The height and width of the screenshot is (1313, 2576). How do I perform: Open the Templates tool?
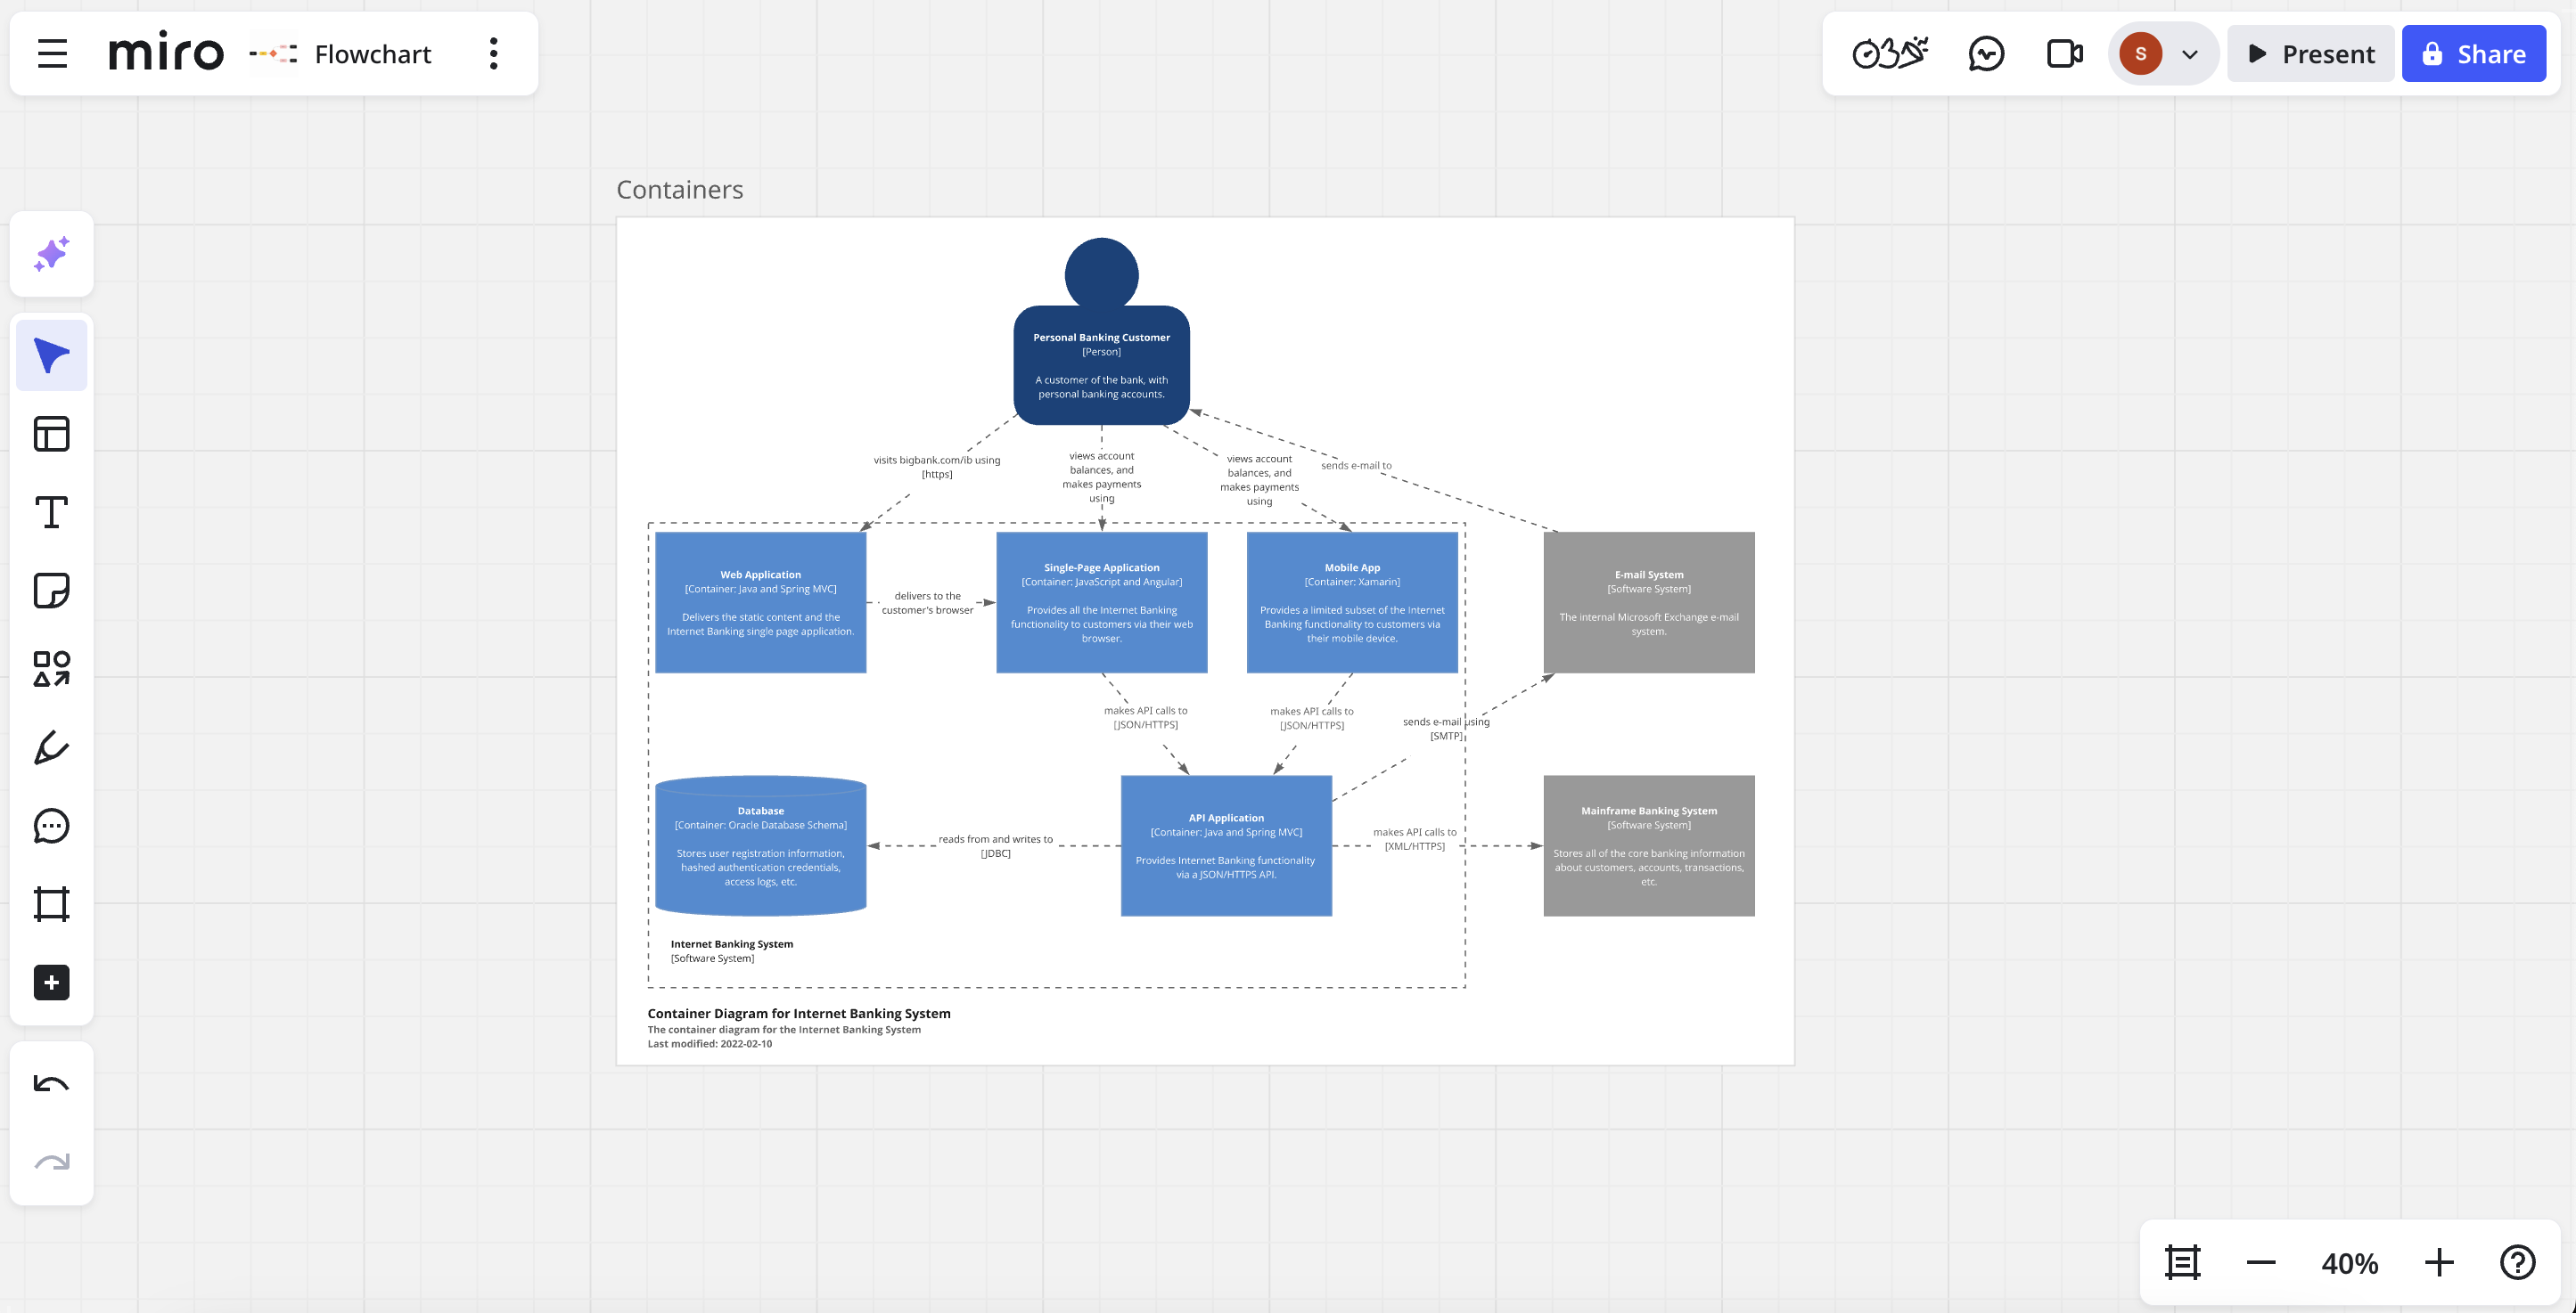click(x=52, y=434)
